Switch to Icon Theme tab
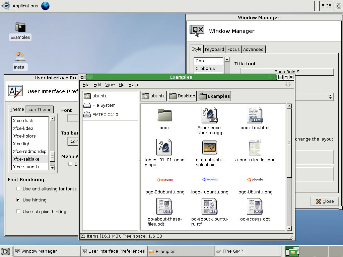Screen dimensions: 343x257 (40, 109)
